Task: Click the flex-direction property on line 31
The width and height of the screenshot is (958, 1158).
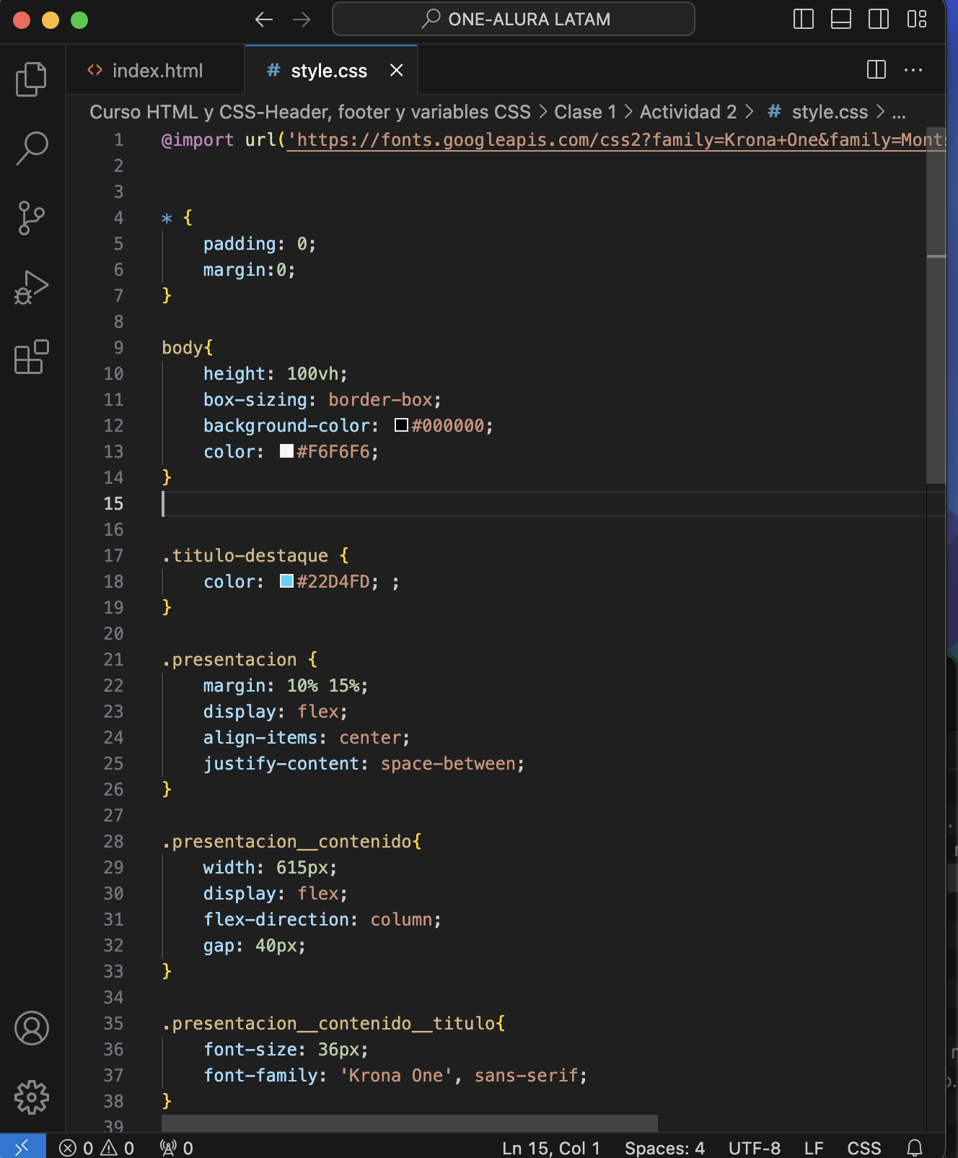Action: (276, 919)
